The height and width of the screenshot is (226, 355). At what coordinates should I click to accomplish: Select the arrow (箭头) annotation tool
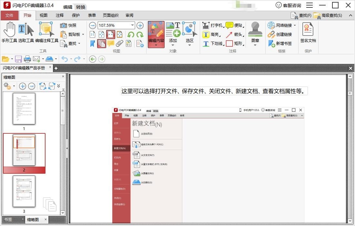233,35
